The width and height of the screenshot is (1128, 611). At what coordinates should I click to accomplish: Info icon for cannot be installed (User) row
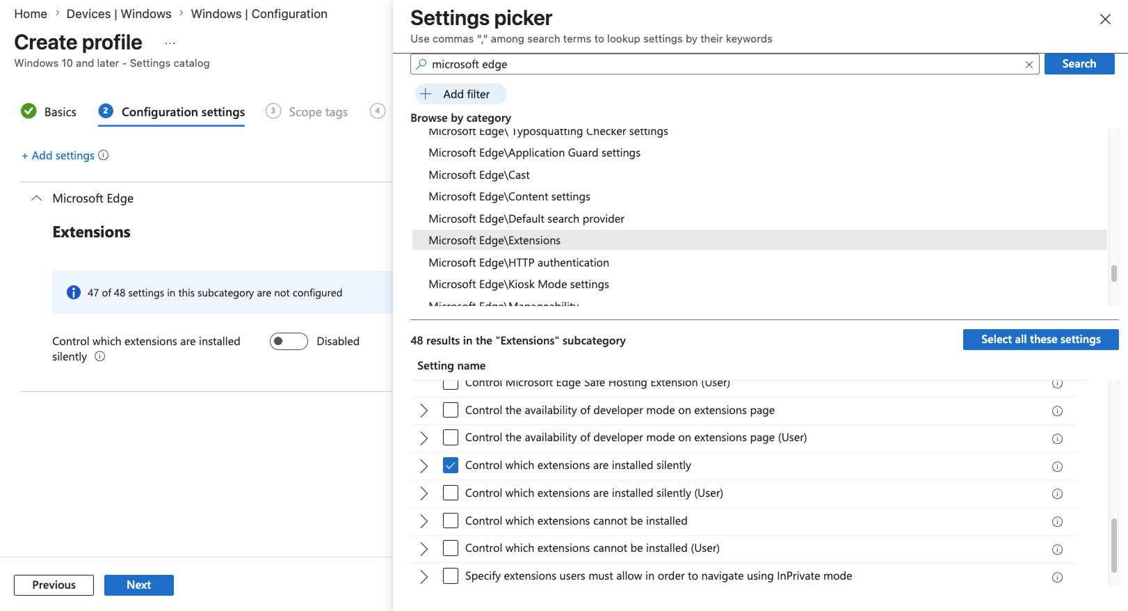coord(1057,549)
